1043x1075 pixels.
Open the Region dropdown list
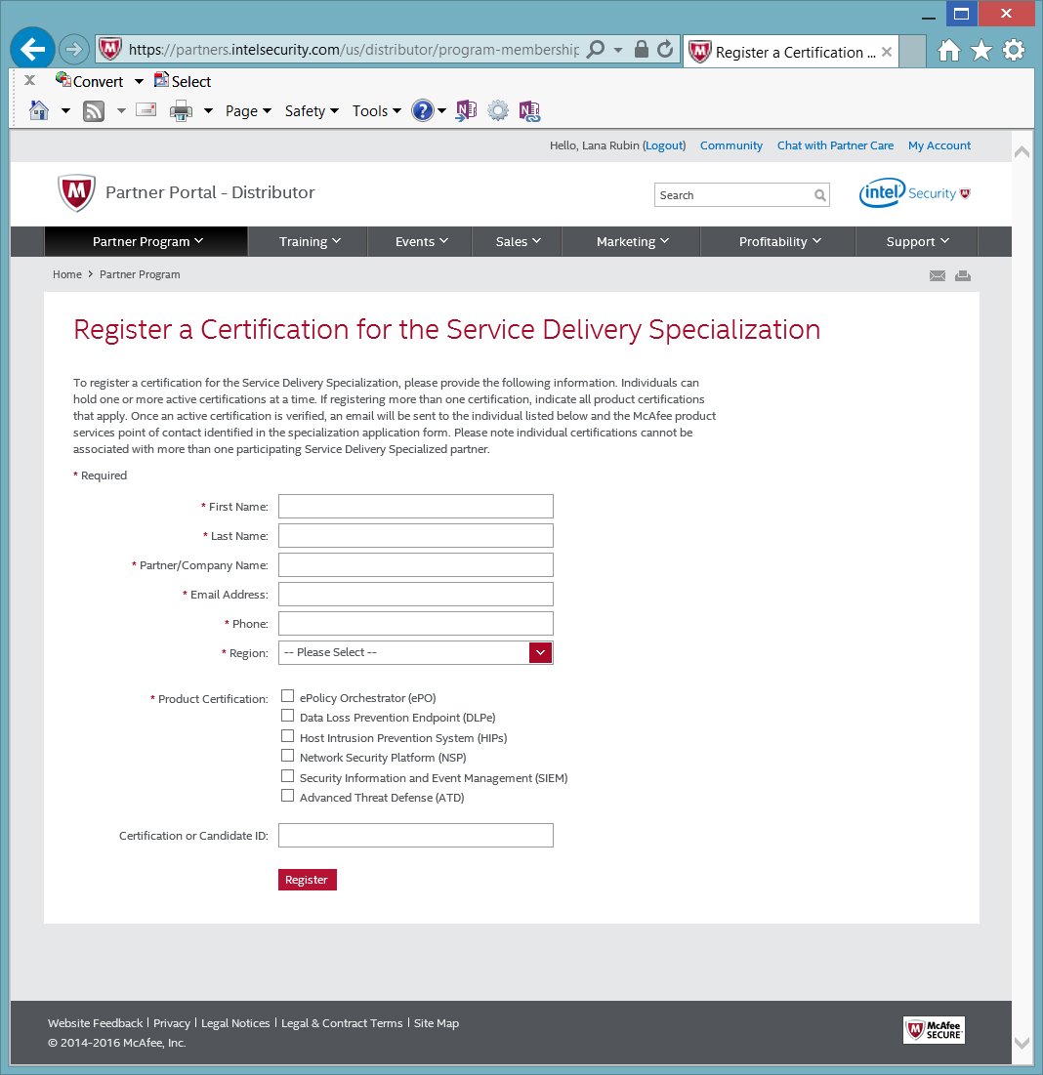(x=415, y=652)
